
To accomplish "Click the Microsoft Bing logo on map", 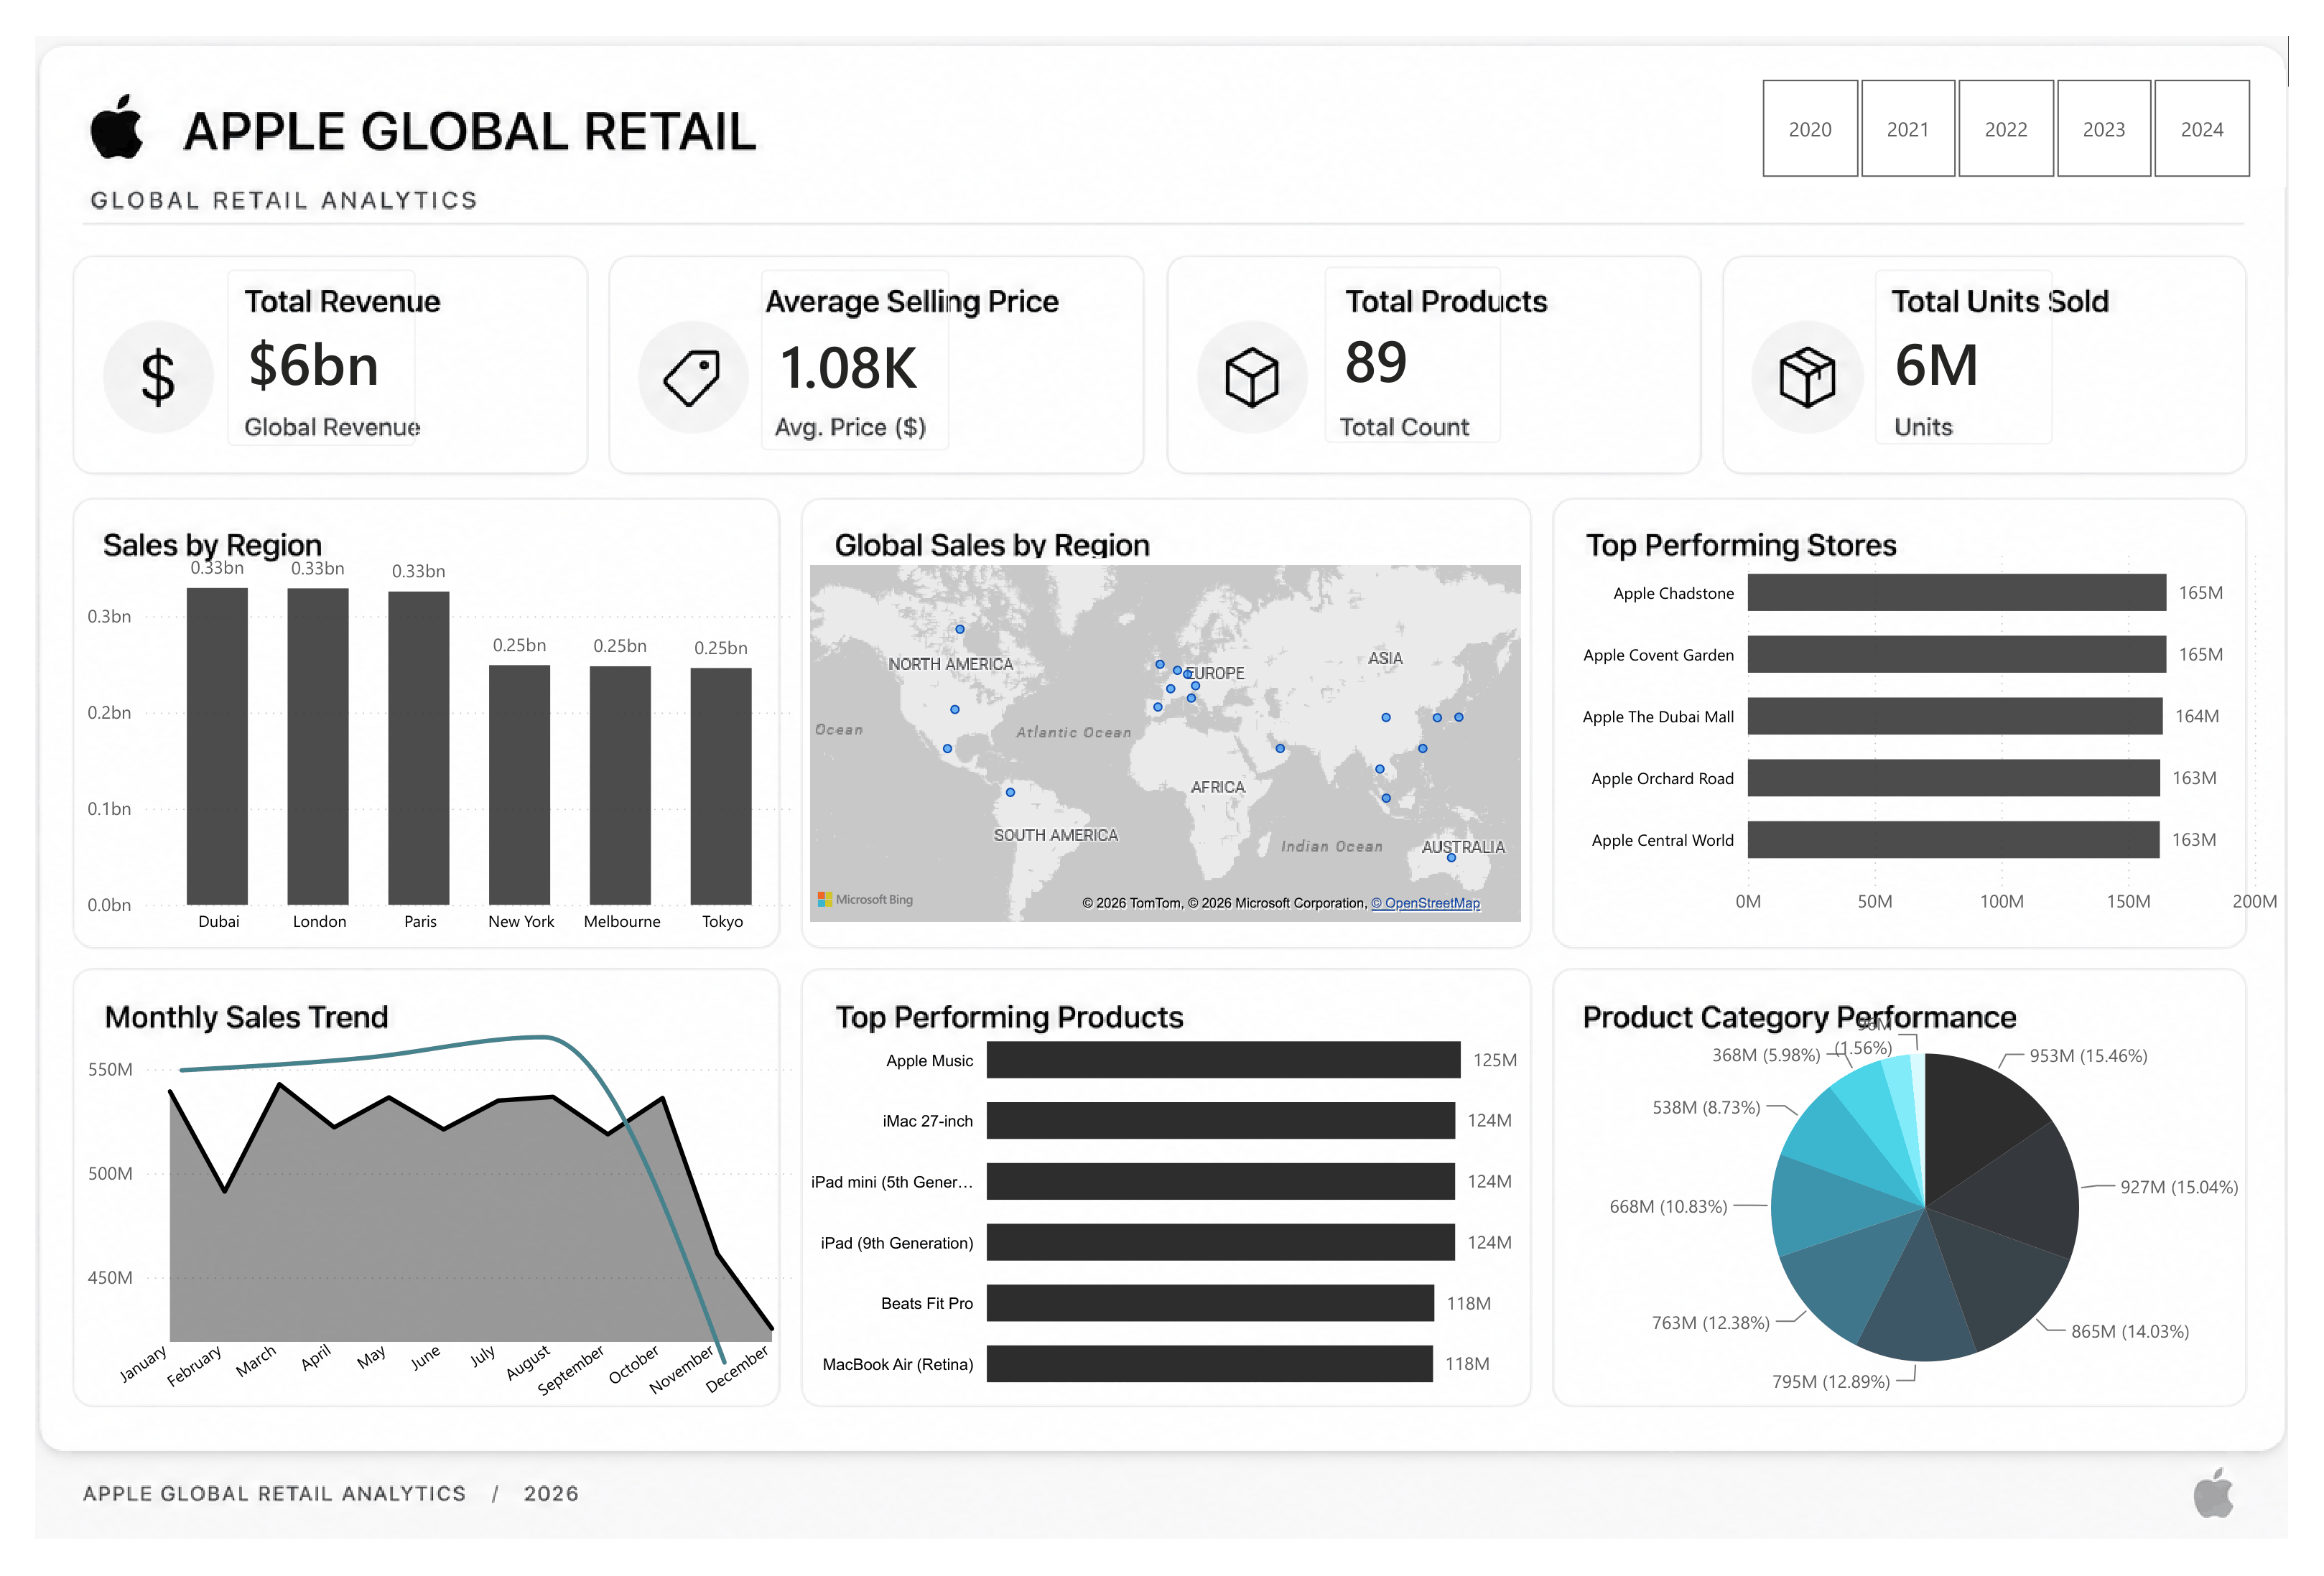I will [865, 899].
